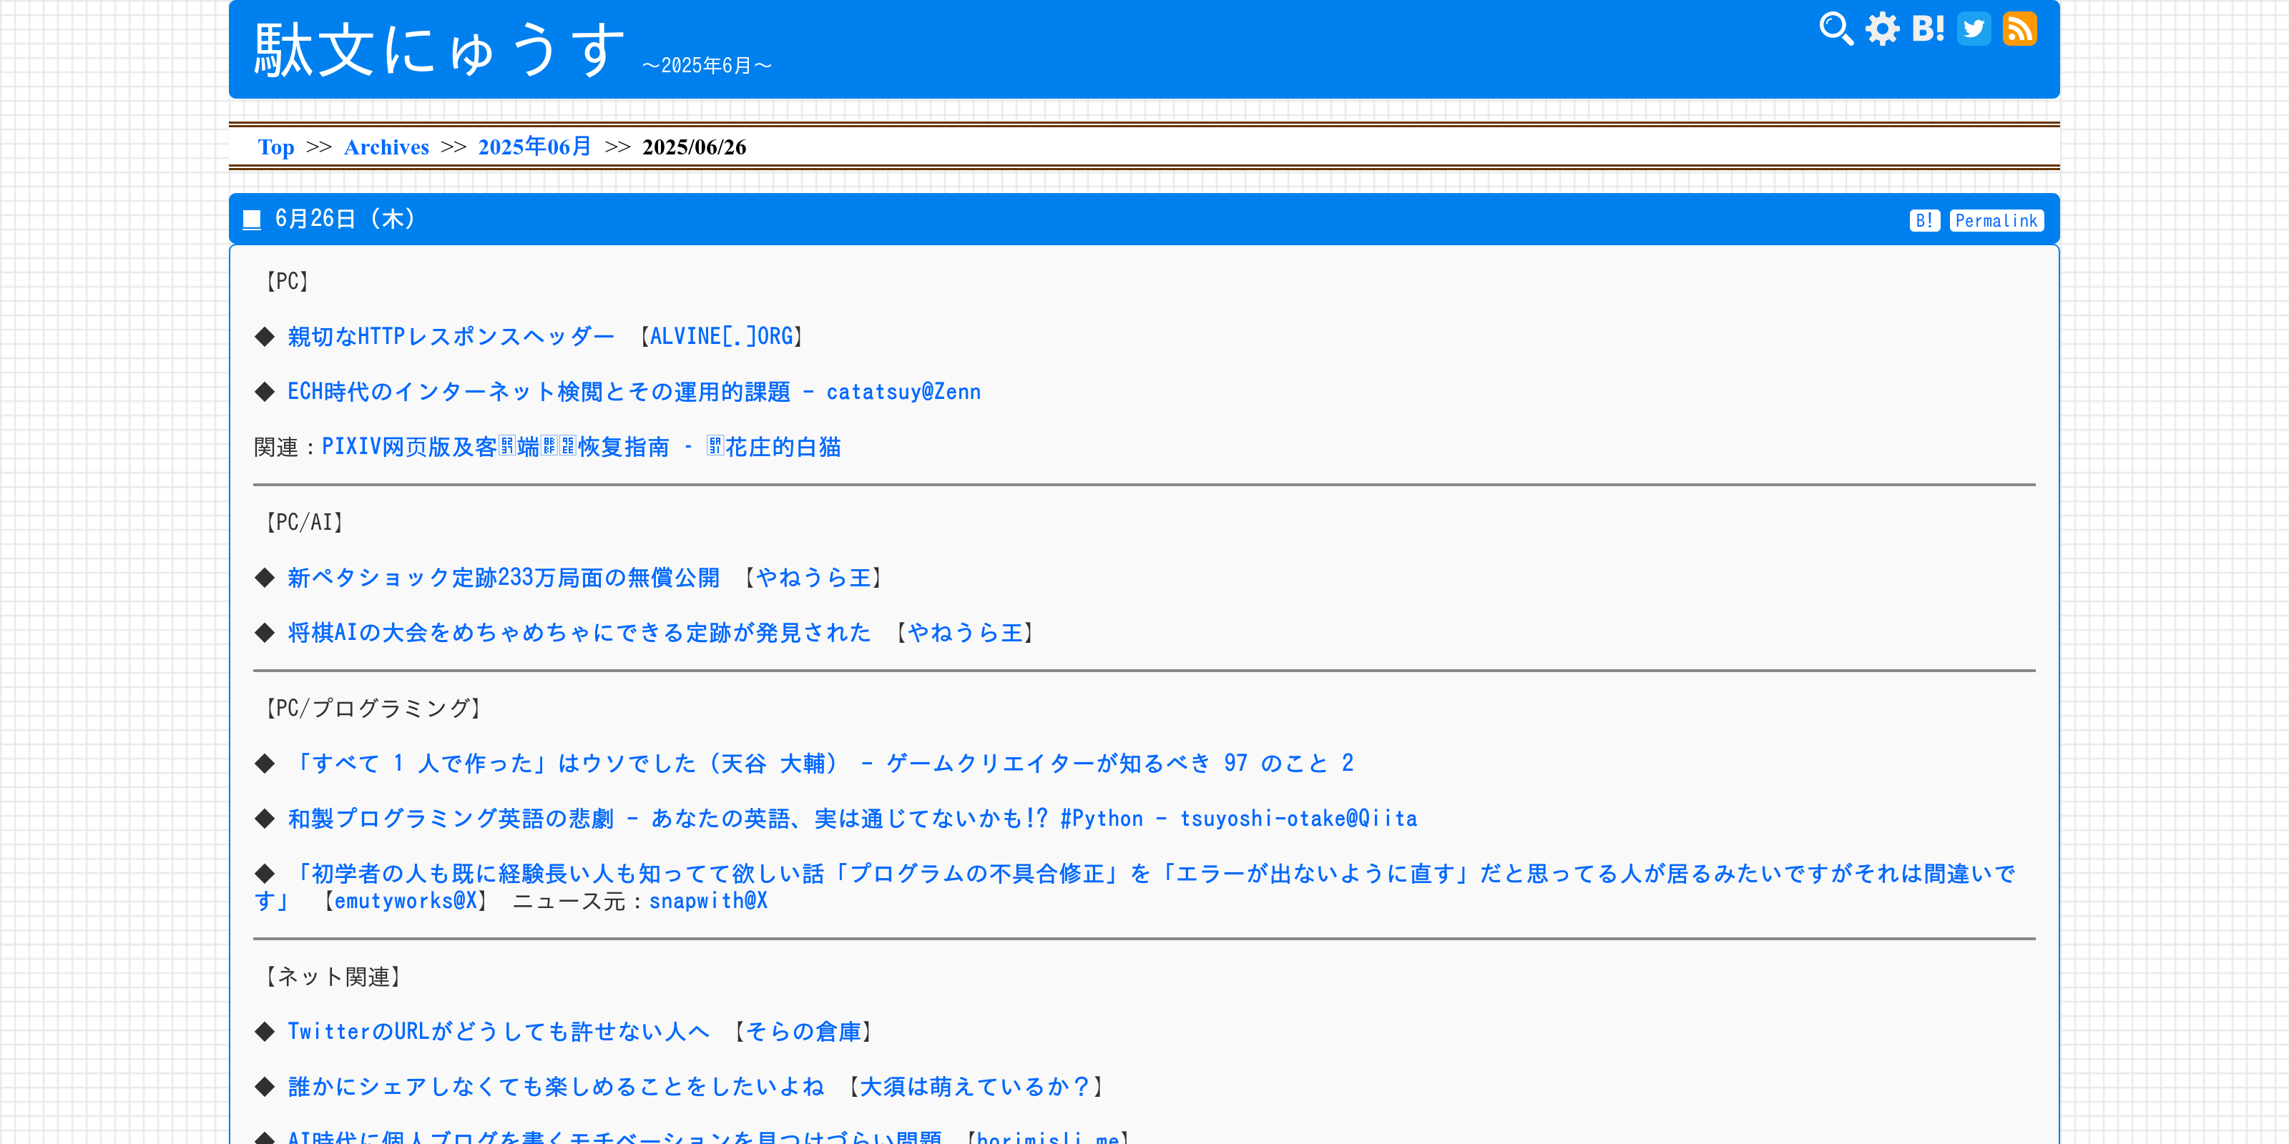Open the settings gear icon
Image resolution: width=2289 pixels, height=1144 pixels.
[x=1881, y=29]
